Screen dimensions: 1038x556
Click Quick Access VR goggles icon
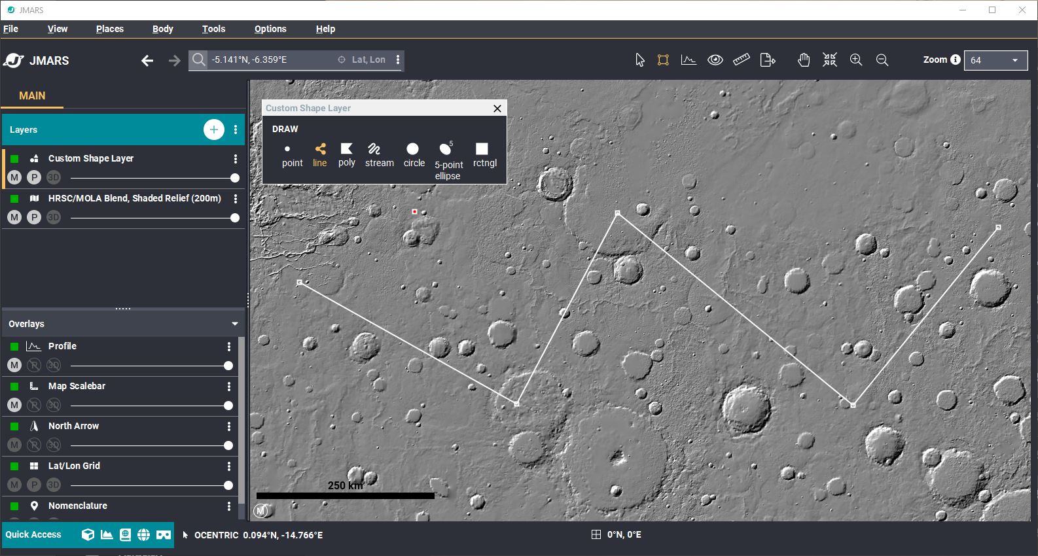point(164,534)
